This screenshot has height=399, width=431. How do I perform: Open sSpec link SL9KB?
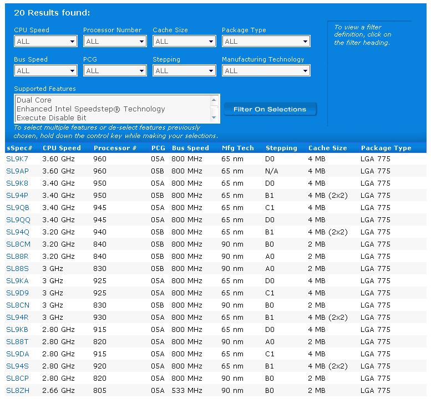pos(17,330)
